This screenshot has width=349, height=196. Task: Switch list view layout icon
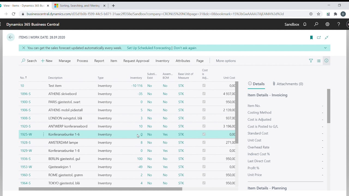pyautogui.click(x=319, y=61)
